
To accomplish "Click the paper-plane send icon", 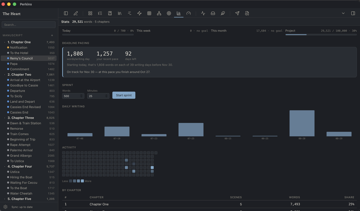I will (237, 13).
